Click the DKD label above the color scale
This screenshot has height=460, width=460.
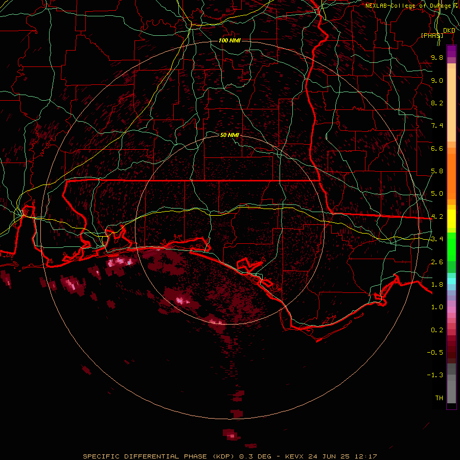click(449, 31)
